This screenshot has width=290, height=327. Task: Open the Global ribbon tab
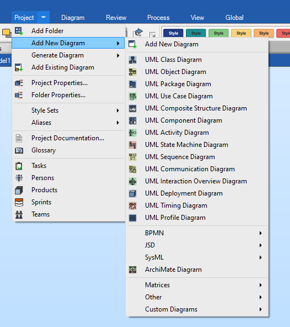234,18
